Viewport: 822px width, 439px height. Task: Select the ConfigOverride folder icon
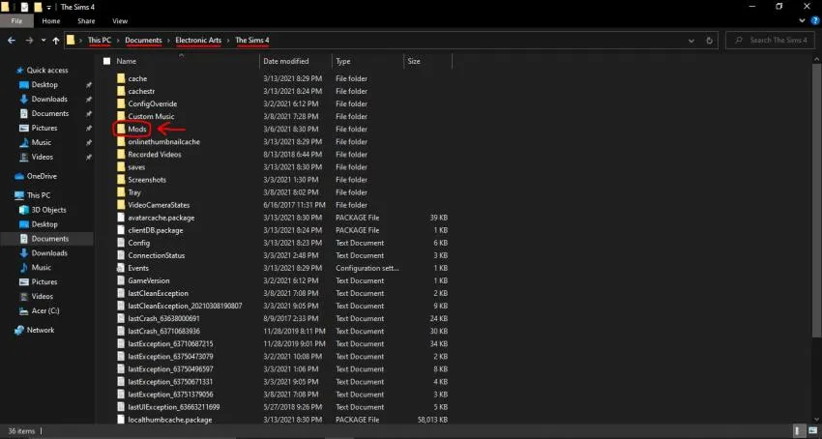121,103
